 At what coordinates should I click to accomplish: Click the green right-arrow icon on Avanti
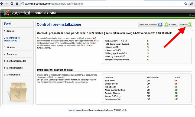pos(189,24)
